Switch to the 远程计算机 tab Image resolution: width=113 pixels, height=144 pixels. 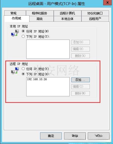(68, 13)
